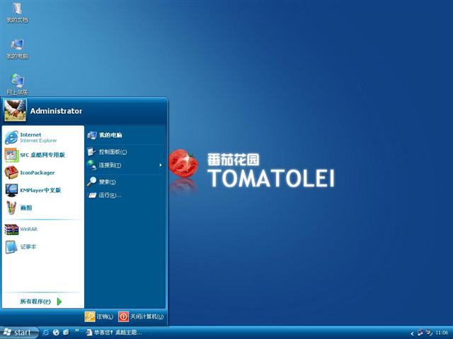Screen dimensions: 453x339
Task: Expand quick launch » overflow chevron
Action: tap(77, 331)
